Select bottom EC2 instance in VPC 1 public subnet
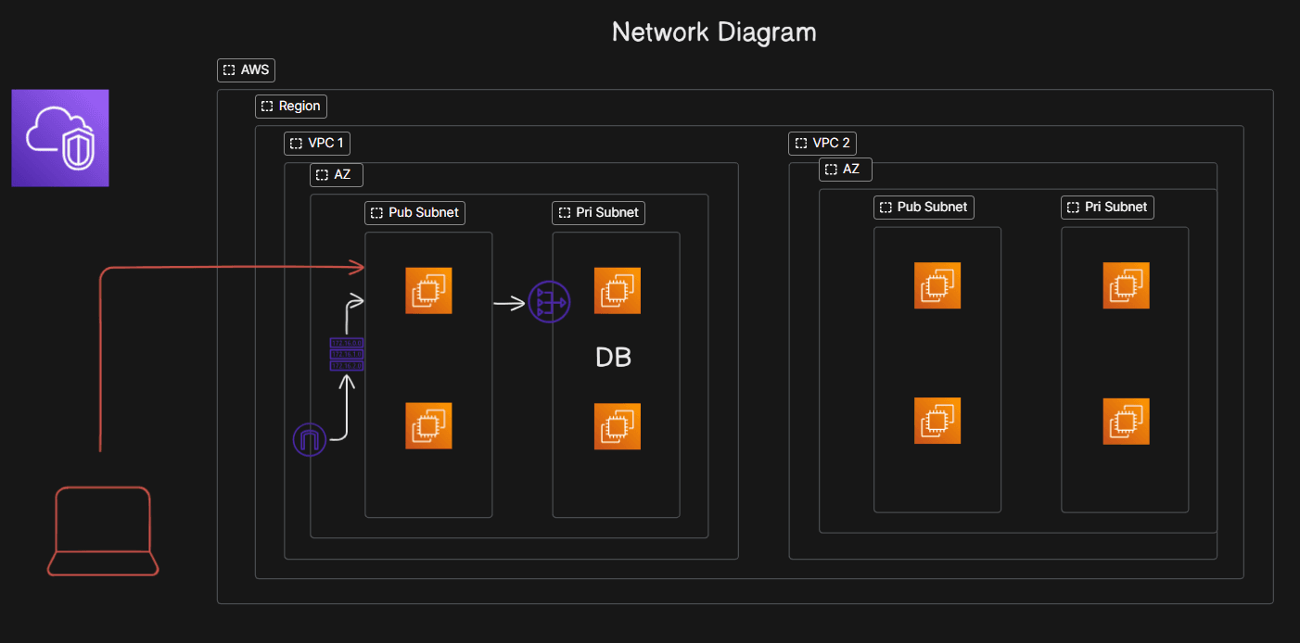The width and height of the screenshot is (1300, 643). click(428, 426)
